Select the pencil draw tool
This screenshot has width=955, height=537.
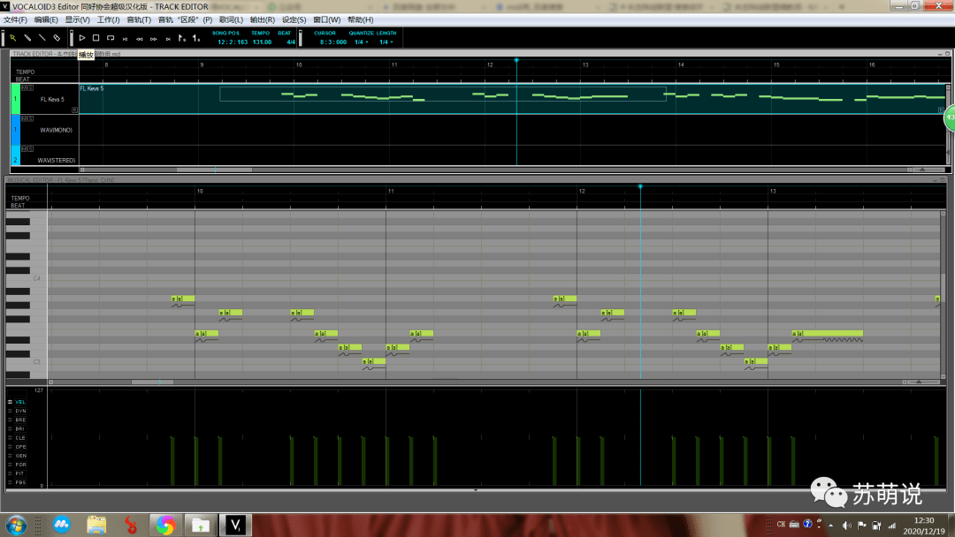(x=27, y=38)
